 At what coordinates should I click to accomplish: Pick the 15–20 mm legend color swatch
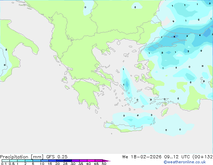tap(52, 161)
